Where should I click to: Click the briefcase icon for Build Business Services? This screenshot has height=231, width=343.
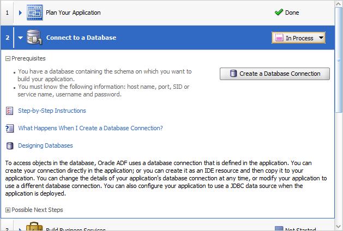coord(34,227)
